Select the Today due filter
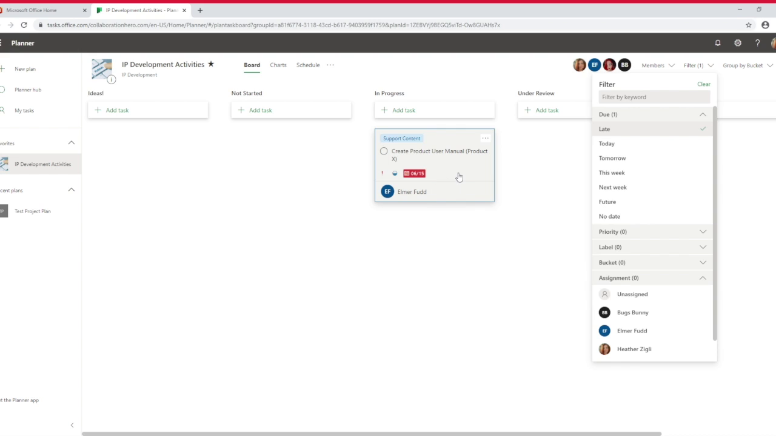 (652, 144)
